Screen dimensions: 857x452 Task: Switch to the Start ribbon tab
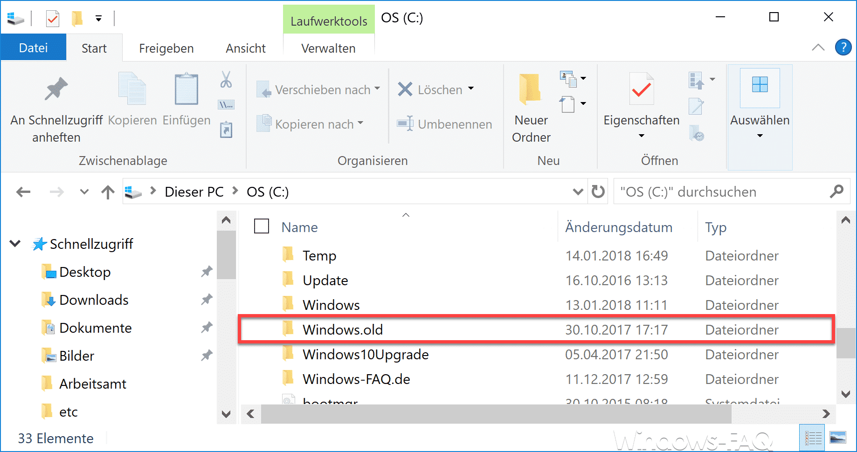click(x=94, y=48)
